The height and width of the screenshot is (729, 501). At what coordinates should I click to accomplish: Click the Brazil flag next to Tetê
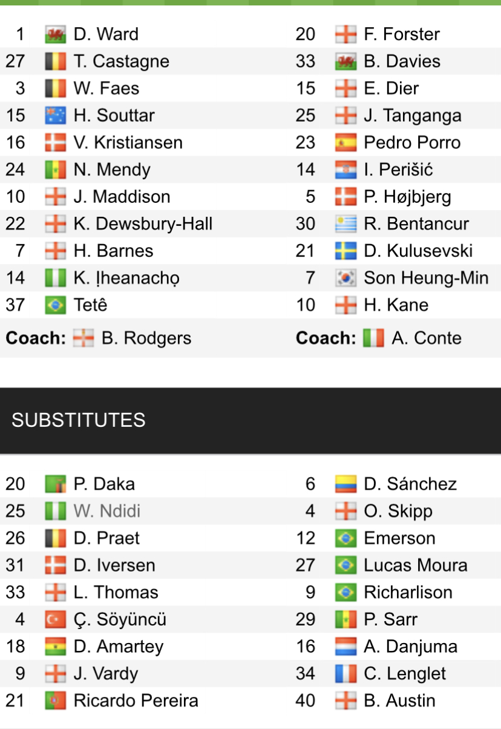pyautogui.click(x=55, y=305)
